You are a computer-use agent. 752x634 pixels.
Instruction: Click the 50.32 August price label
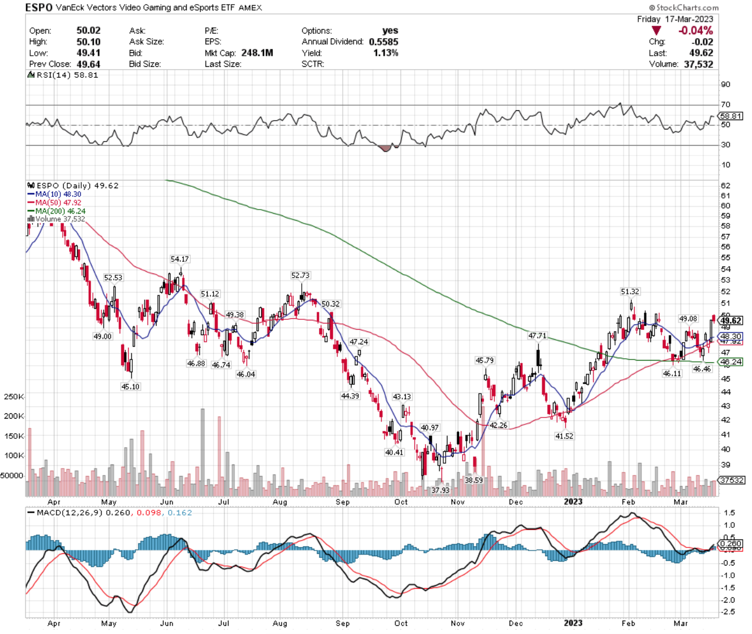331,304
